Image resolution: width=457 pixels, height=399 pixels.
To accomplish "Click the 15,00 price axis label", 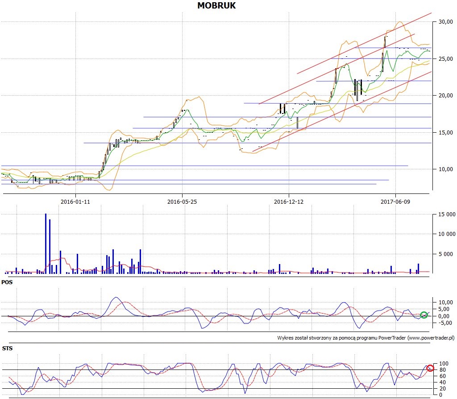I will tap(446, 133).
